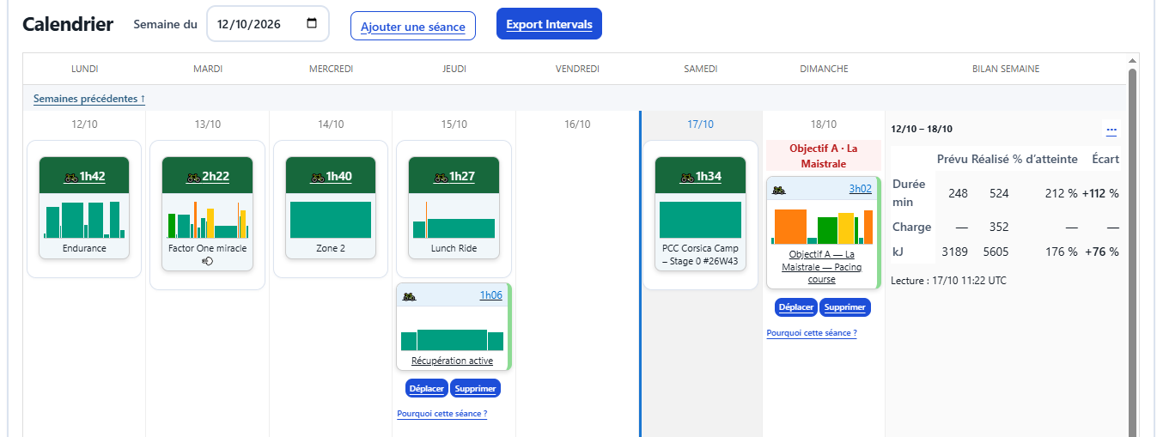The height and width of the screenshot is (437, 1157).
Task: Click the 12/10 – 18/10 summary range
Action: (x=922, y=130)
